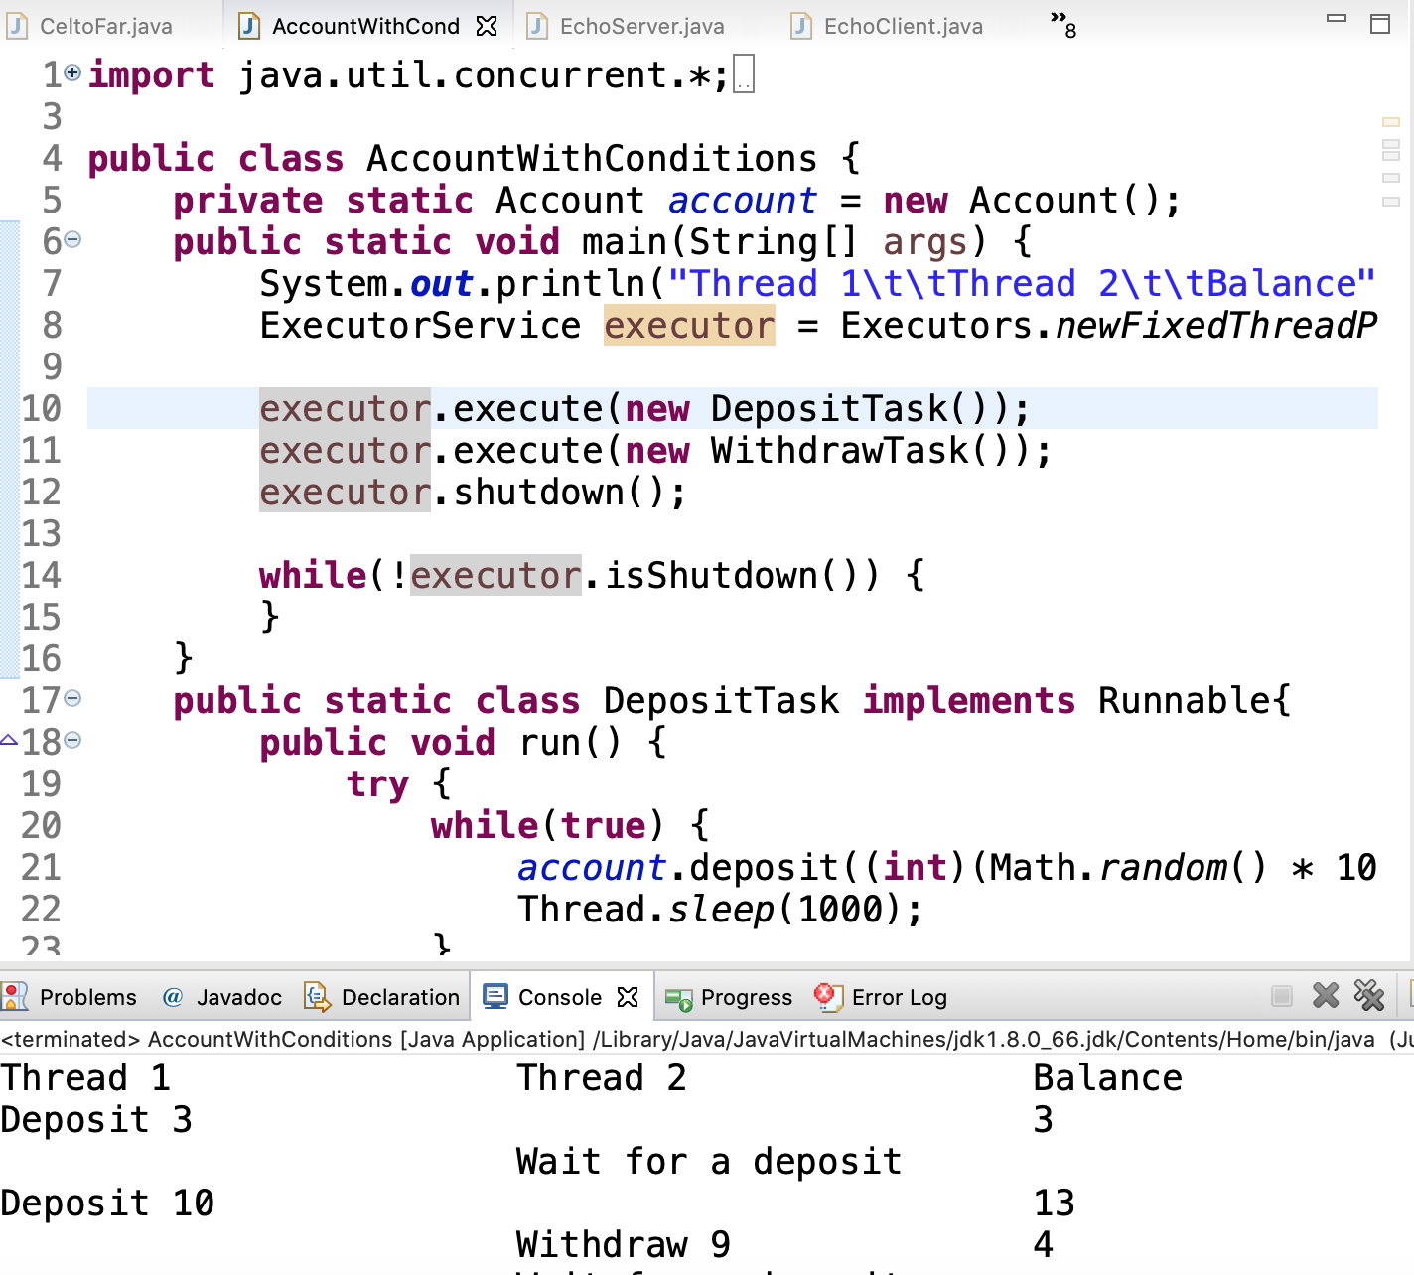Screen dimensions: 1414x1275
Task: Click the topmost yellow overview ruler marker
Action: pos(1391,122)
